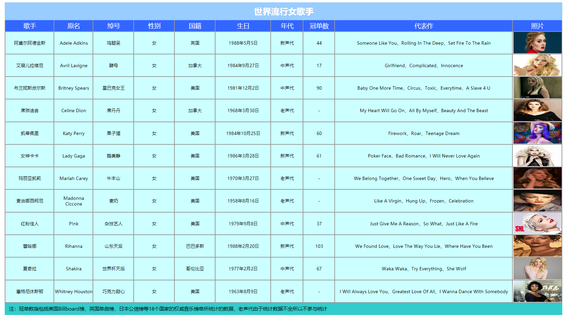568x317 pixels.
Task: Select Britney Spears photo thumbnail
Action: click(537, 88)
